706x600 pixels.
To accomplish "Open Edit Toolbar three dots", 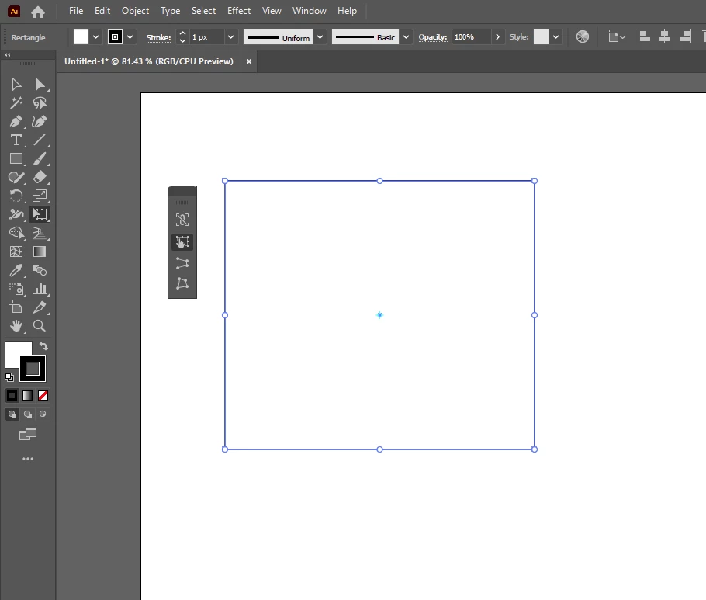I will (x=28, y=459).
